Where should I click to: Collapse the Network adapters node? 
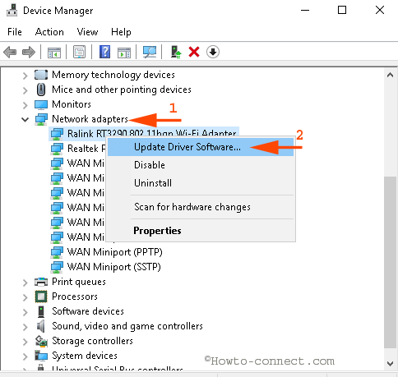(25, 120)
